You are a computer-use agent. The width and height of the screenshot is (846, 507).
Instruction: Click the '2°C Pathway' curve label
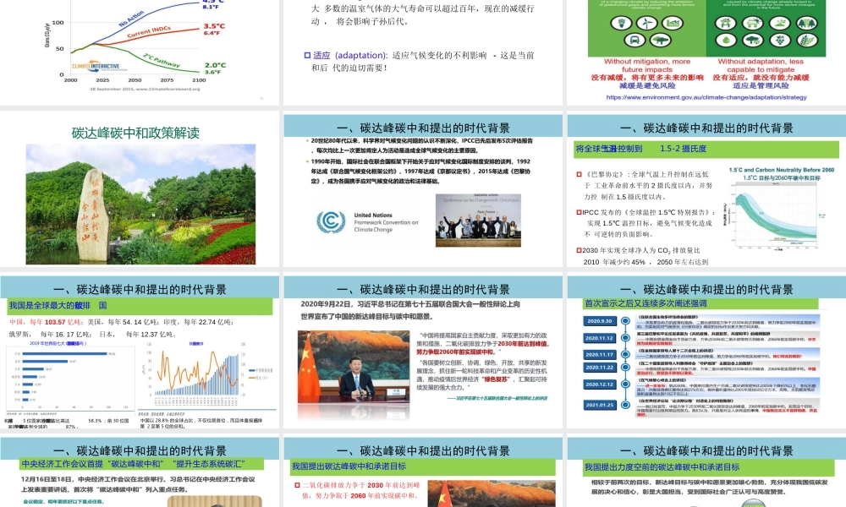(162, 60)
